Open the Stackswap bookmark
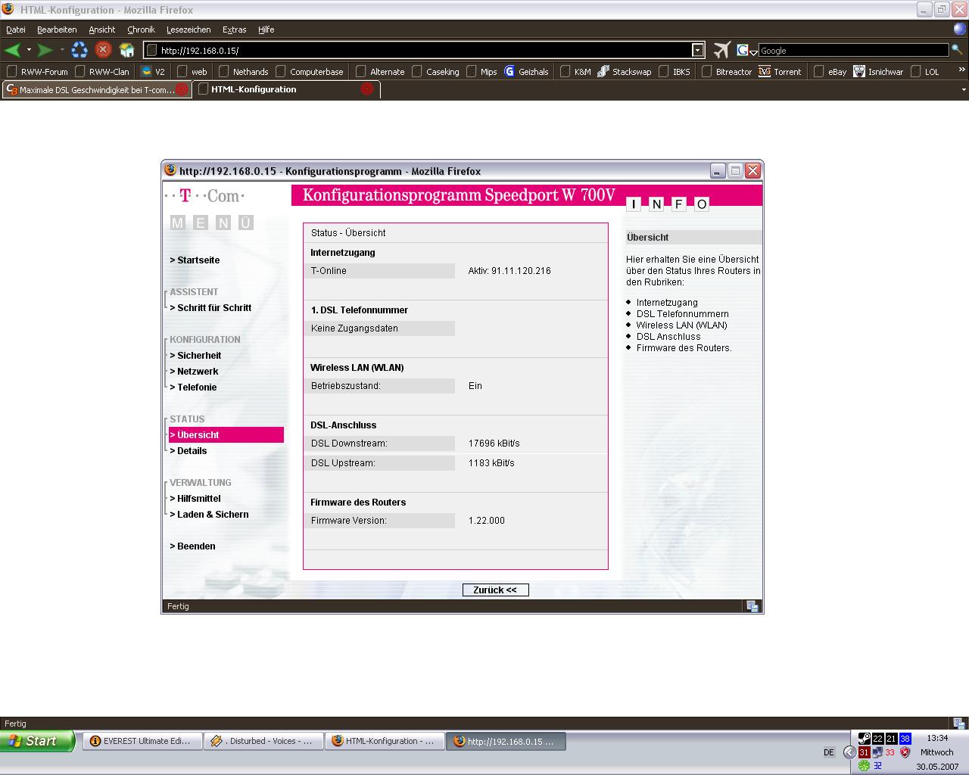 coord(624,72)
